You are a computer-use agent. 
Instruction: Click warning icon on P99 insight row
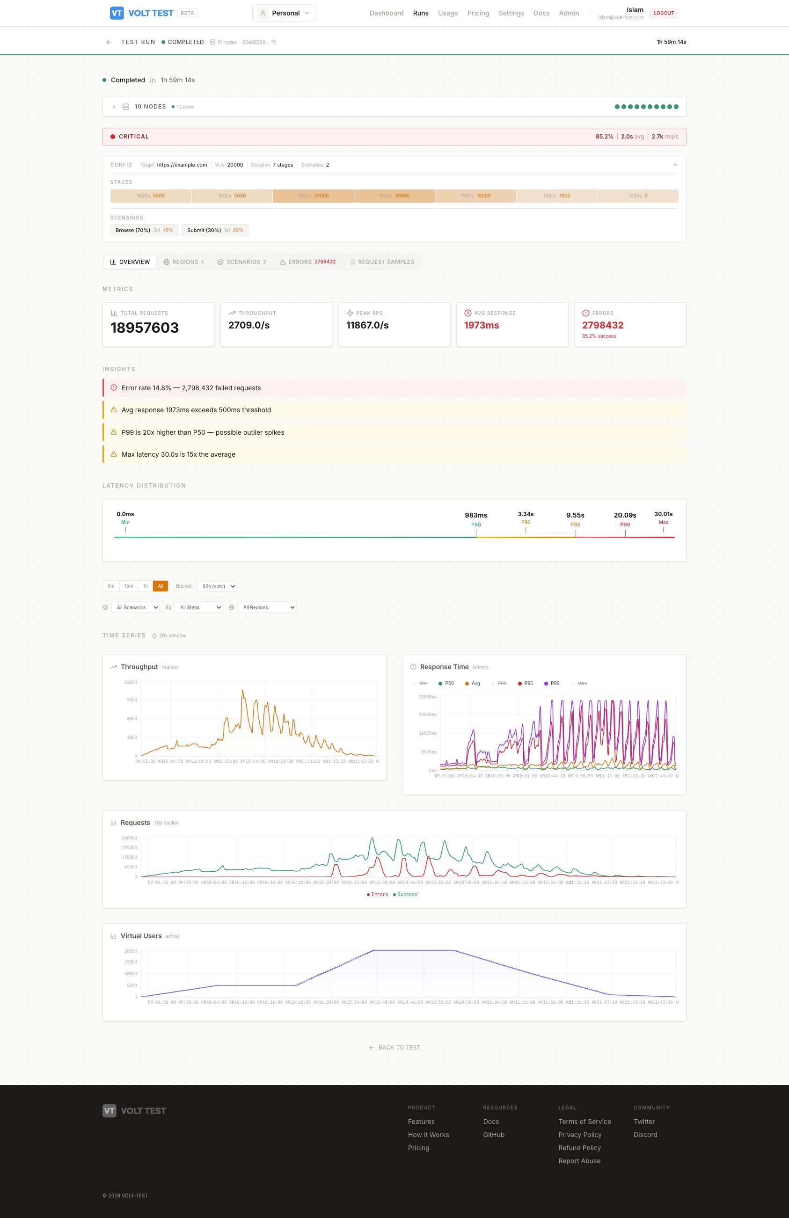click(x=114, y=432)
